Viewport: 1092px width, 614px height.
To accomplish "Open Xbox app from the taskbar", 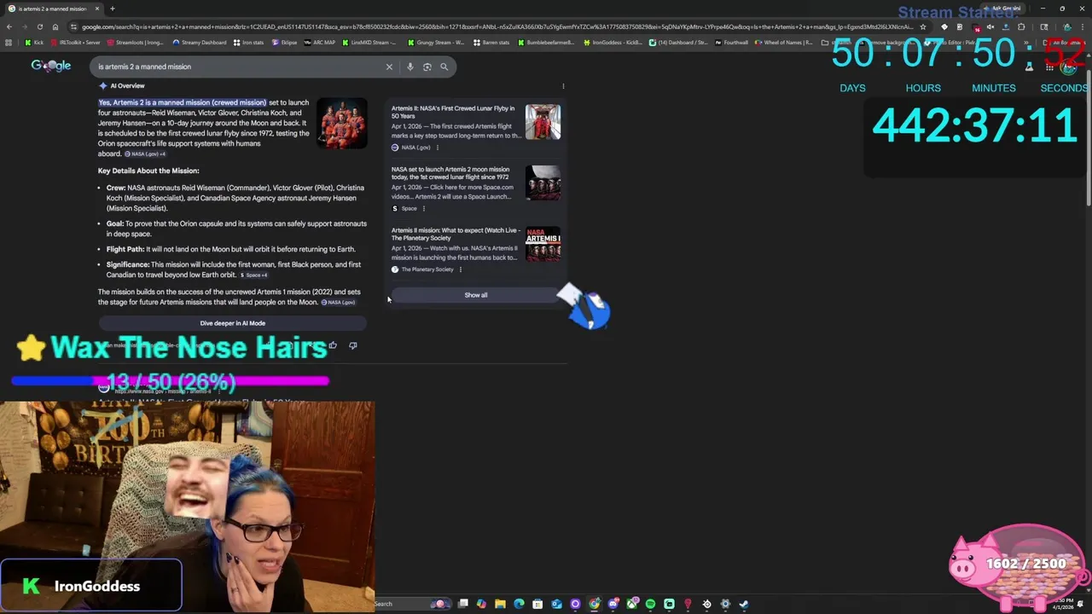I will (631, 604).
